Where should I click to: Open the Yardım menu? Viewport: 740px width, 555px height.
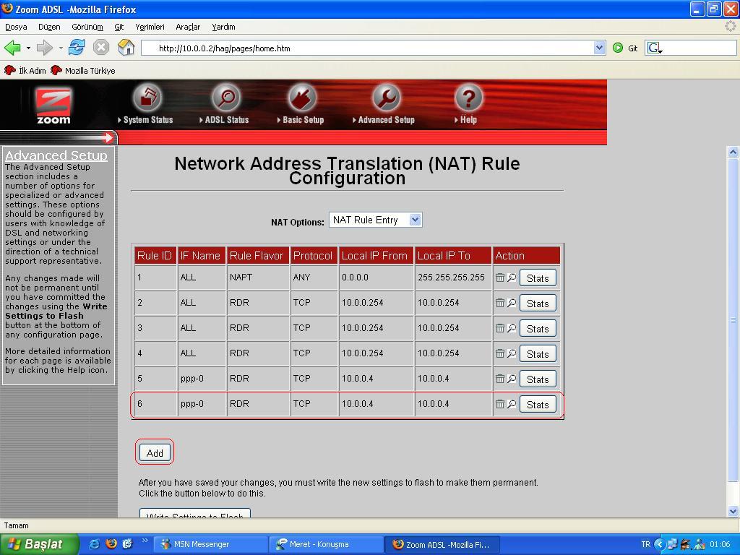pyautogui.click(x=223, y=27)
